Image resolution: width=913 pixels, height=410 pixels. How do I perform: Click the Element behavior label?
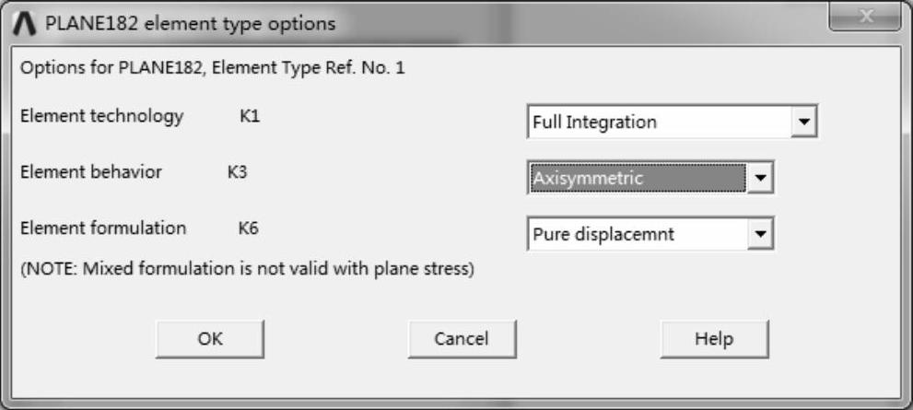[x=91, y=172]
